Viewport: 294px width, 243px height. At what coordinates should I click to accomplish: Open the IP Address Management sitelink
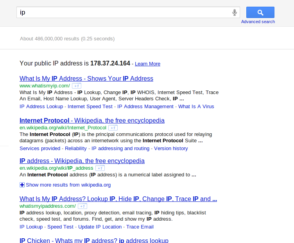click(x=145, y=107)
